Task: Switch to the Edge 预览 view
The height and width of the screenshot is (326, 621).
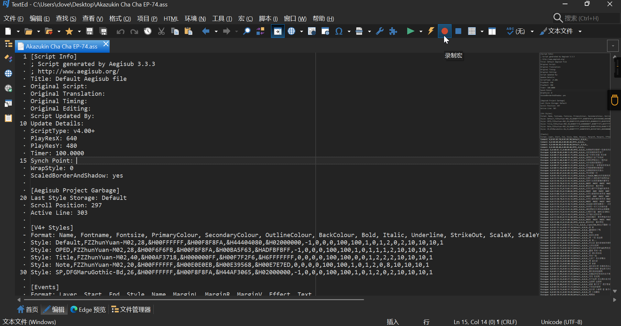Action: coord(88,310)
